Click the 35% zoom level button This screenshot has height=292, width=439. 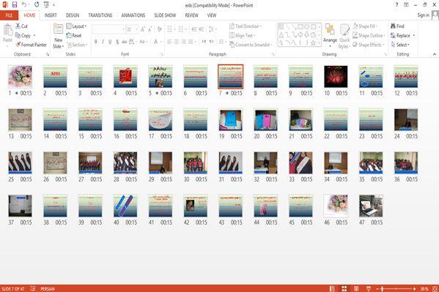[424, 288]
